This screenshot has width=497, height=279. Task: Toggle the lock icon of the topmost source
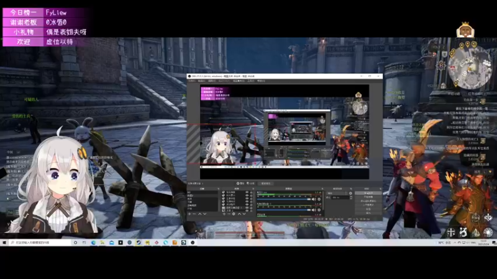pos(251,192)
